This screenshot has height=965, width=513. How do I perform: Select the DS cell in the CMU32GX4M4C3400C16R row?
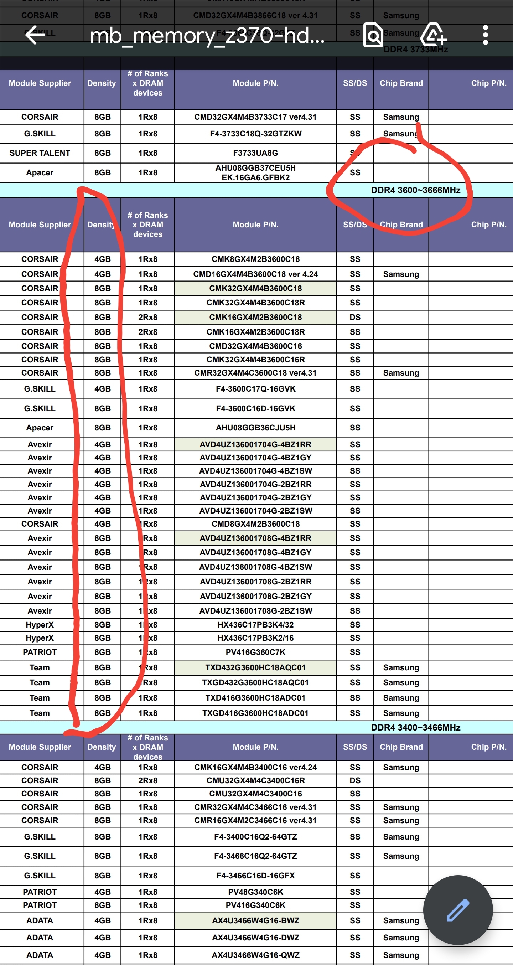pyautogui.click(x=355, y=780)
